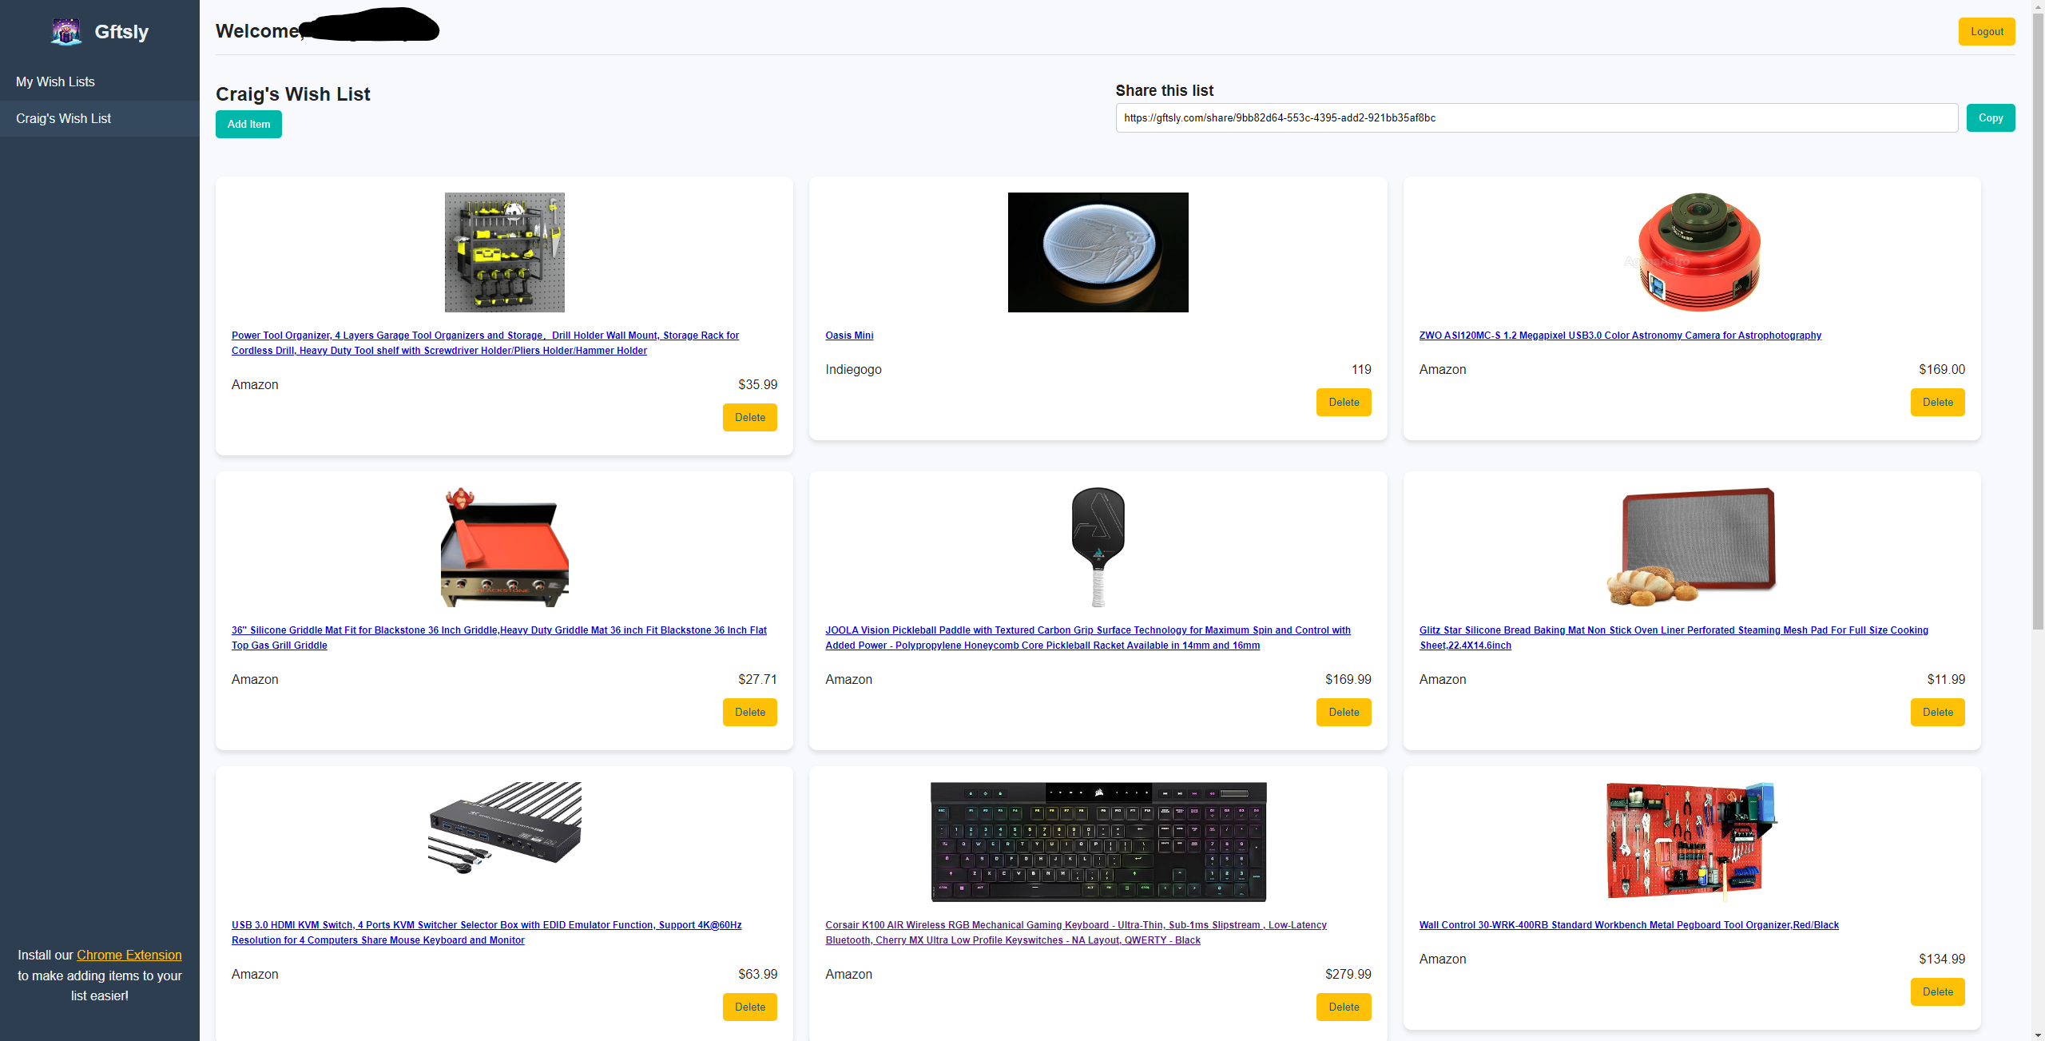Open the Corsair K100 AIR keyboard link

coord(1076,932)
